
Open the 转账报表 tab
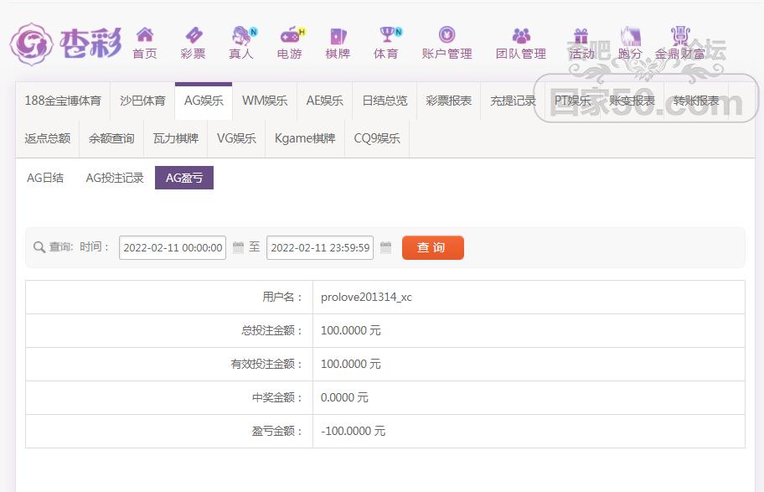(696, 101)
